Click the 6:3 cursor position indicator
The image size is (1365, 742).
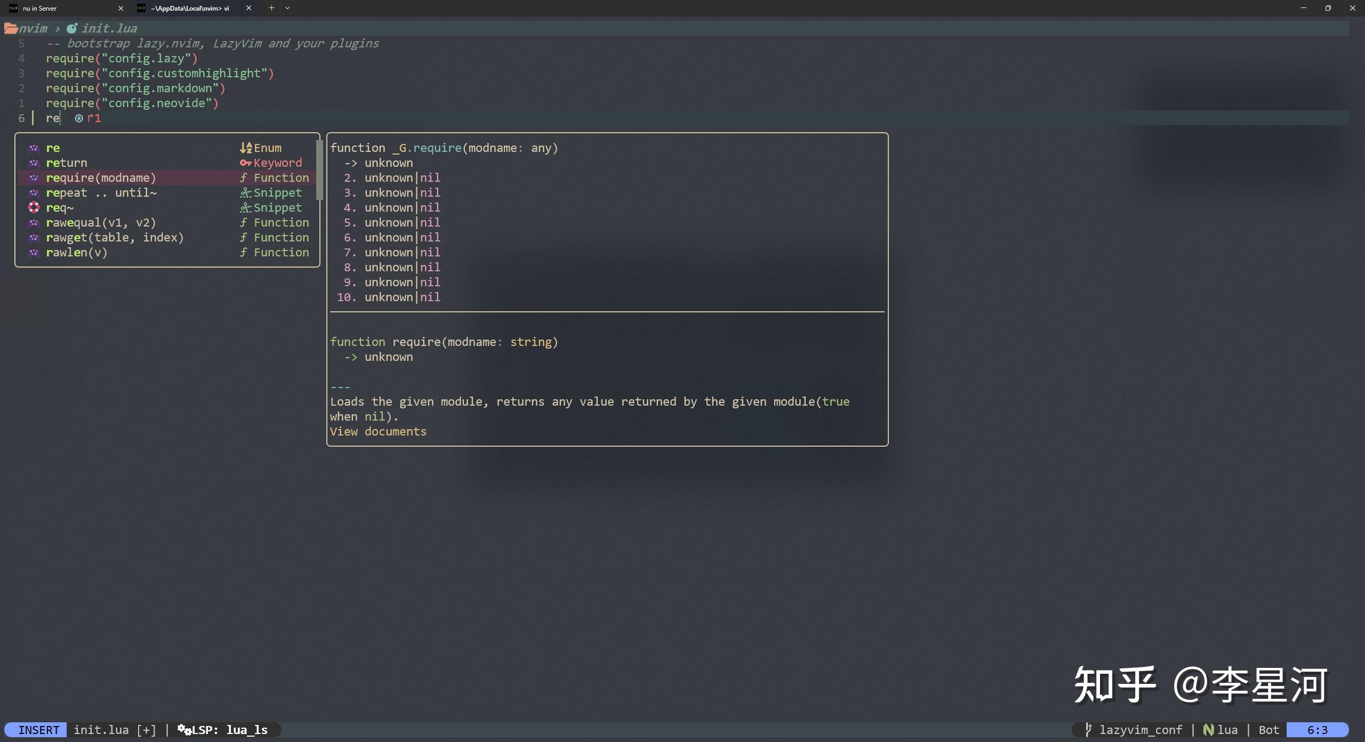coord(1317,730)
